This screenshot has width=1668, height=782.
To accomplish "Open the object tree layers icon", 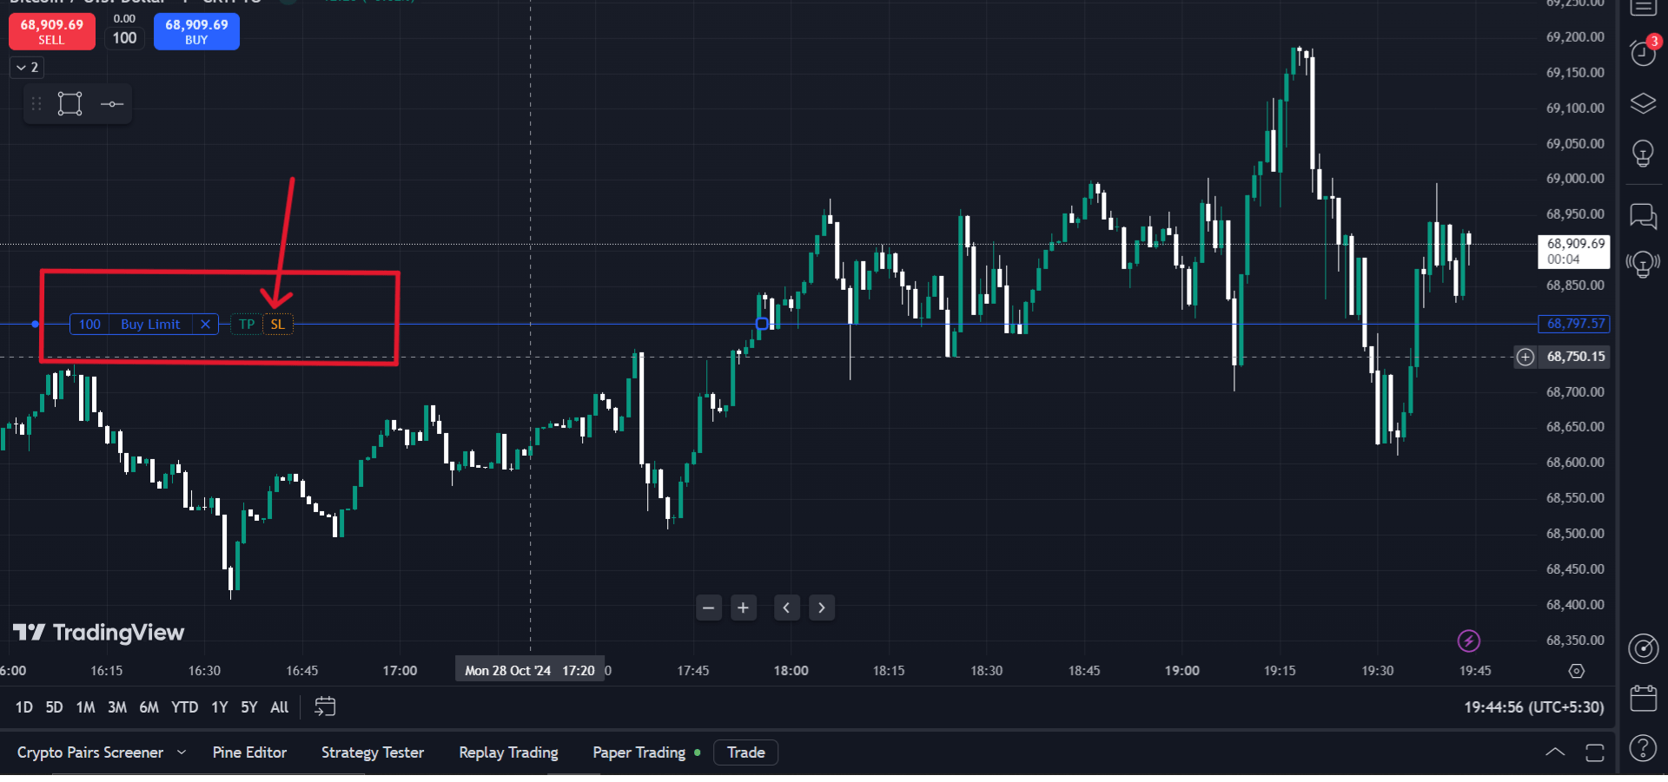I will pos(1643,104).
